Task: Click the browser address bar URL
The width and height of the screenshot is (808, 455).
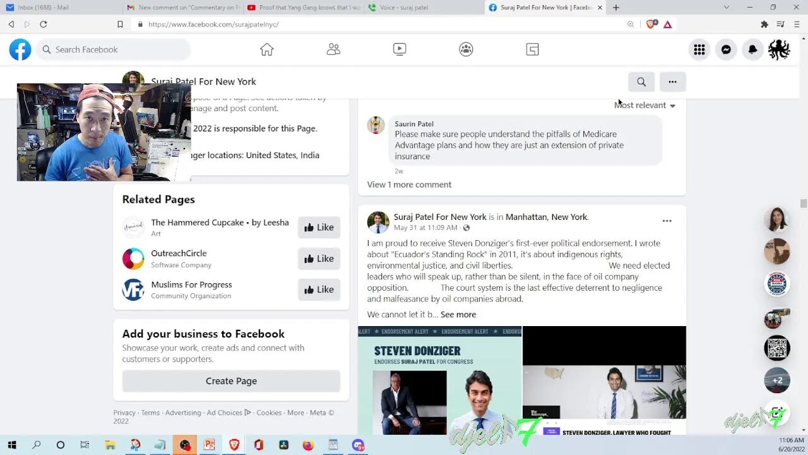Action: point(213,24)
